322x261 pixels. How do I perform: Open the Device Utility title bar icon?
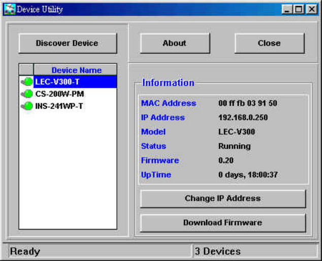click(x=9, y=10)
